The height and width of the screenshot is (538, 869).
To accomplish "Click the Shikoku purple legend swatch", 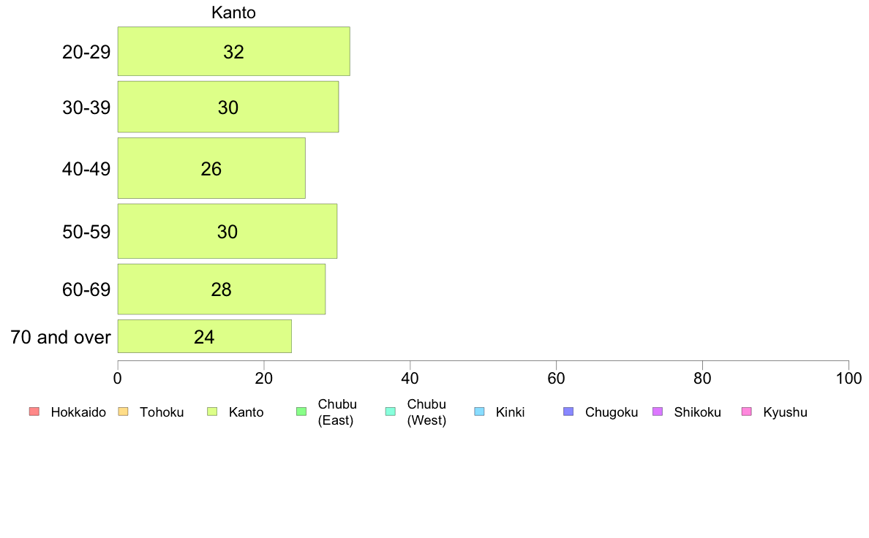I will [x=658, y=412].
